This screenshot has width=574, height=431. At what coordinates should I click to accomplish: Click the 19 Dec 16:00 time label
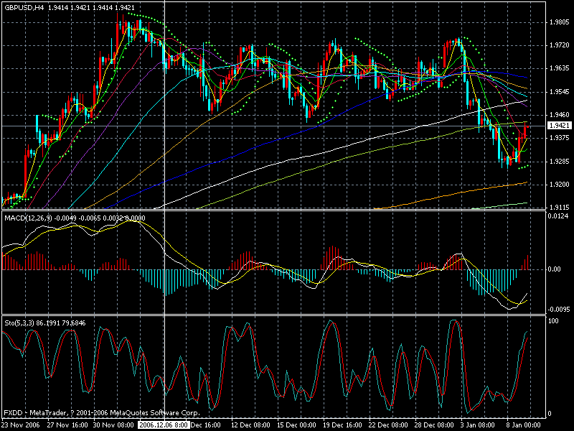(334, 425)
